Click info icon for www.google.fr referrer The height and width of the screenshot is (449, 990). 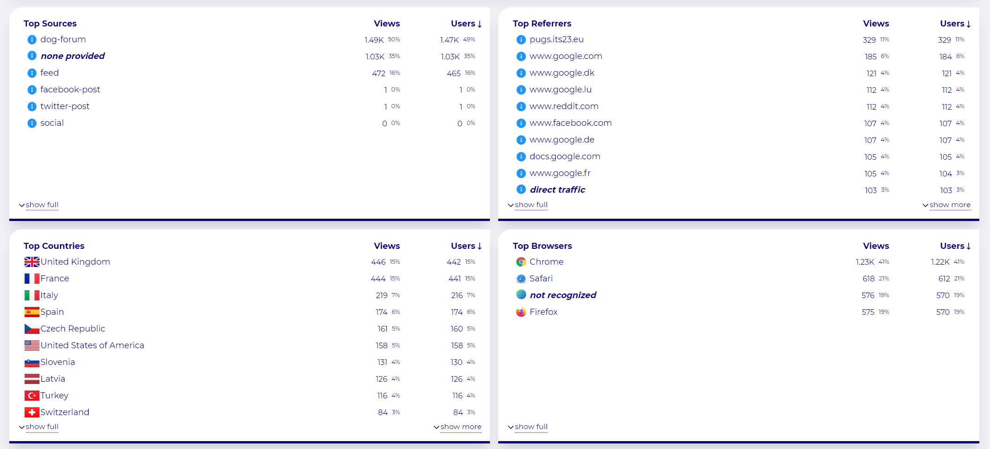click(521, 173)
